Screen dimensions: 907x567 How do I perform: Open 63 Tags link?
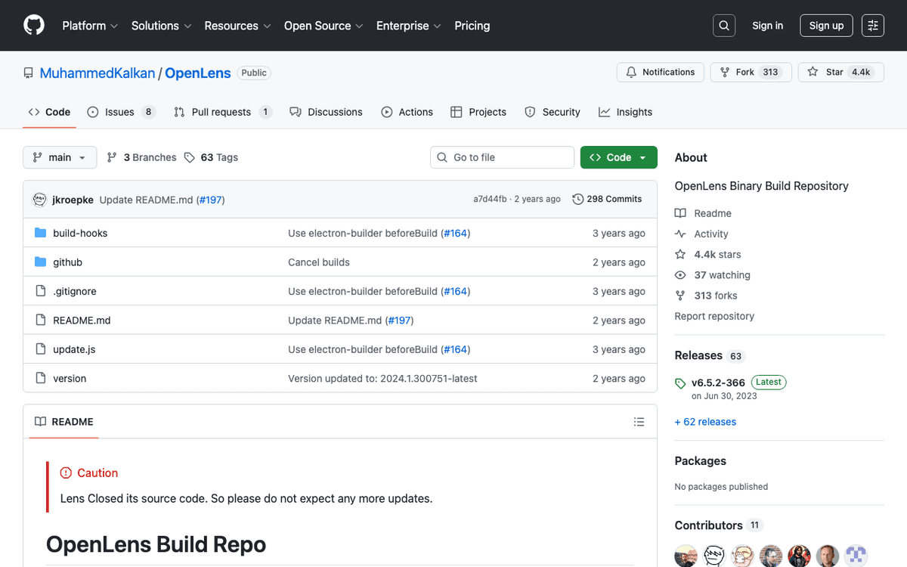(211, 157)
